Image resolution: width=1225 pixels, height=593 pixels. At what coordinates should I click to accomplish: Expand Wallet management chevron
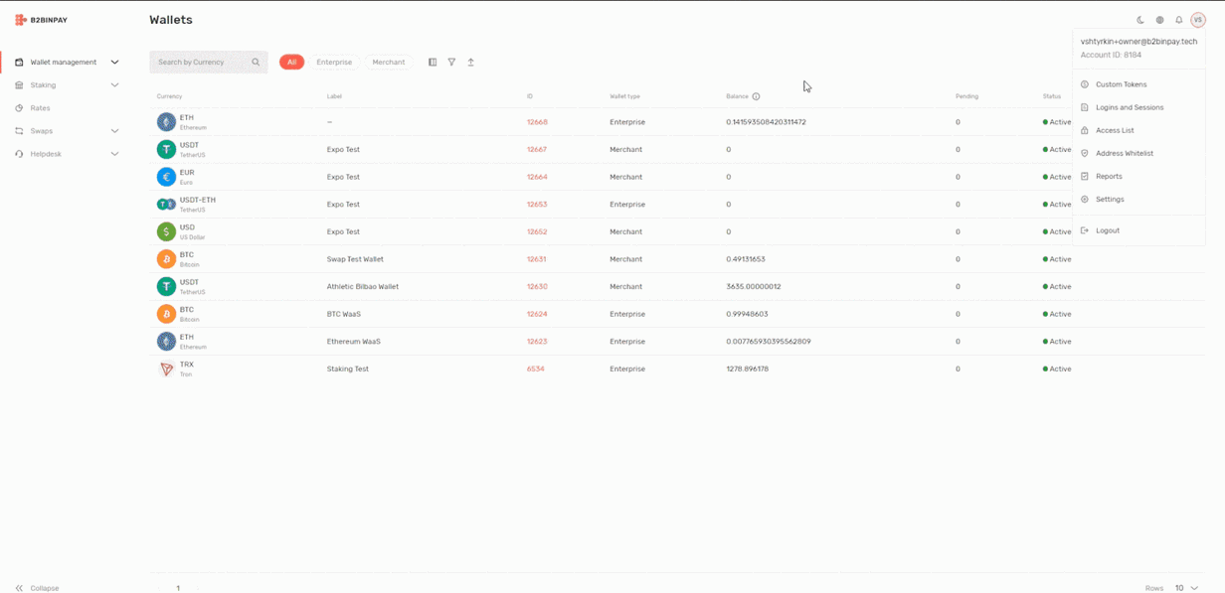[x=114, y=62]
